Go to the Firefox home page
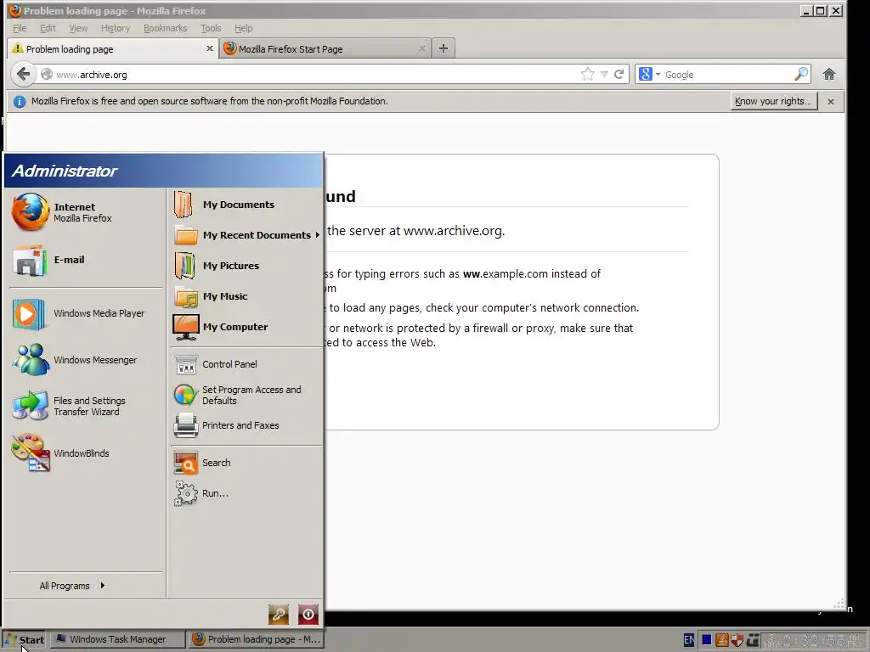The width and height of the screenshot is (870, 652). tap(829, 75)
